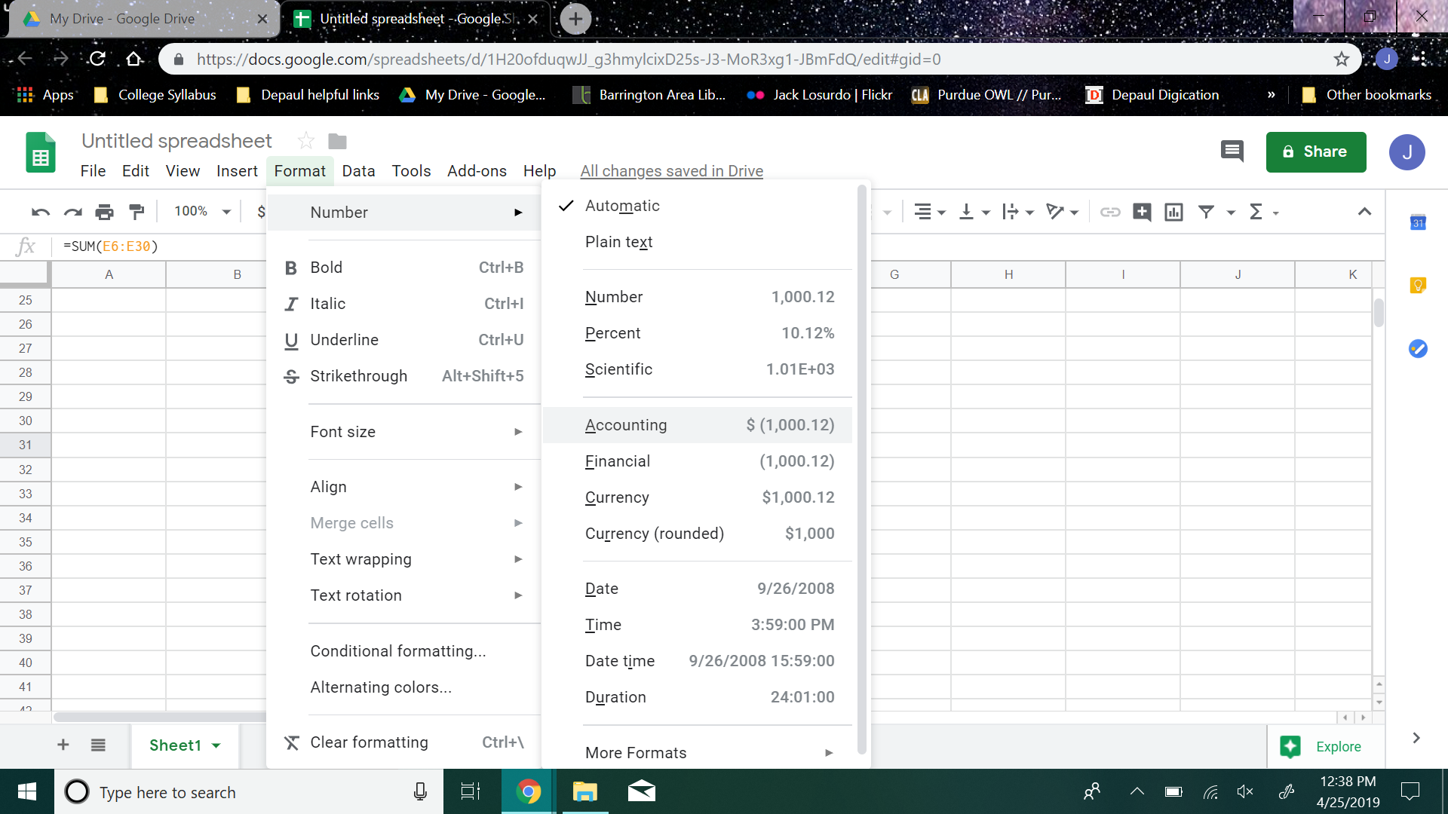Click the Print icon

(x=104, y=212)
